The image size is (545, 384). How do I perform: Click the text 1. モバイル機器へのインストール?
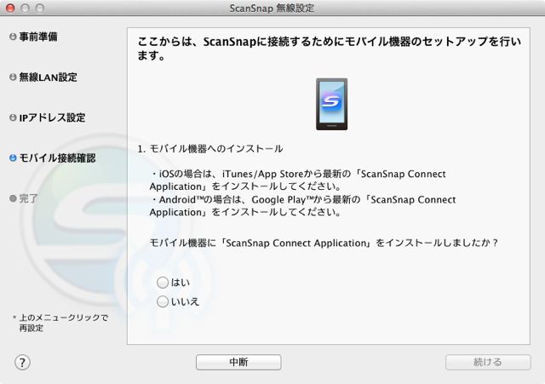pos(210,149)
